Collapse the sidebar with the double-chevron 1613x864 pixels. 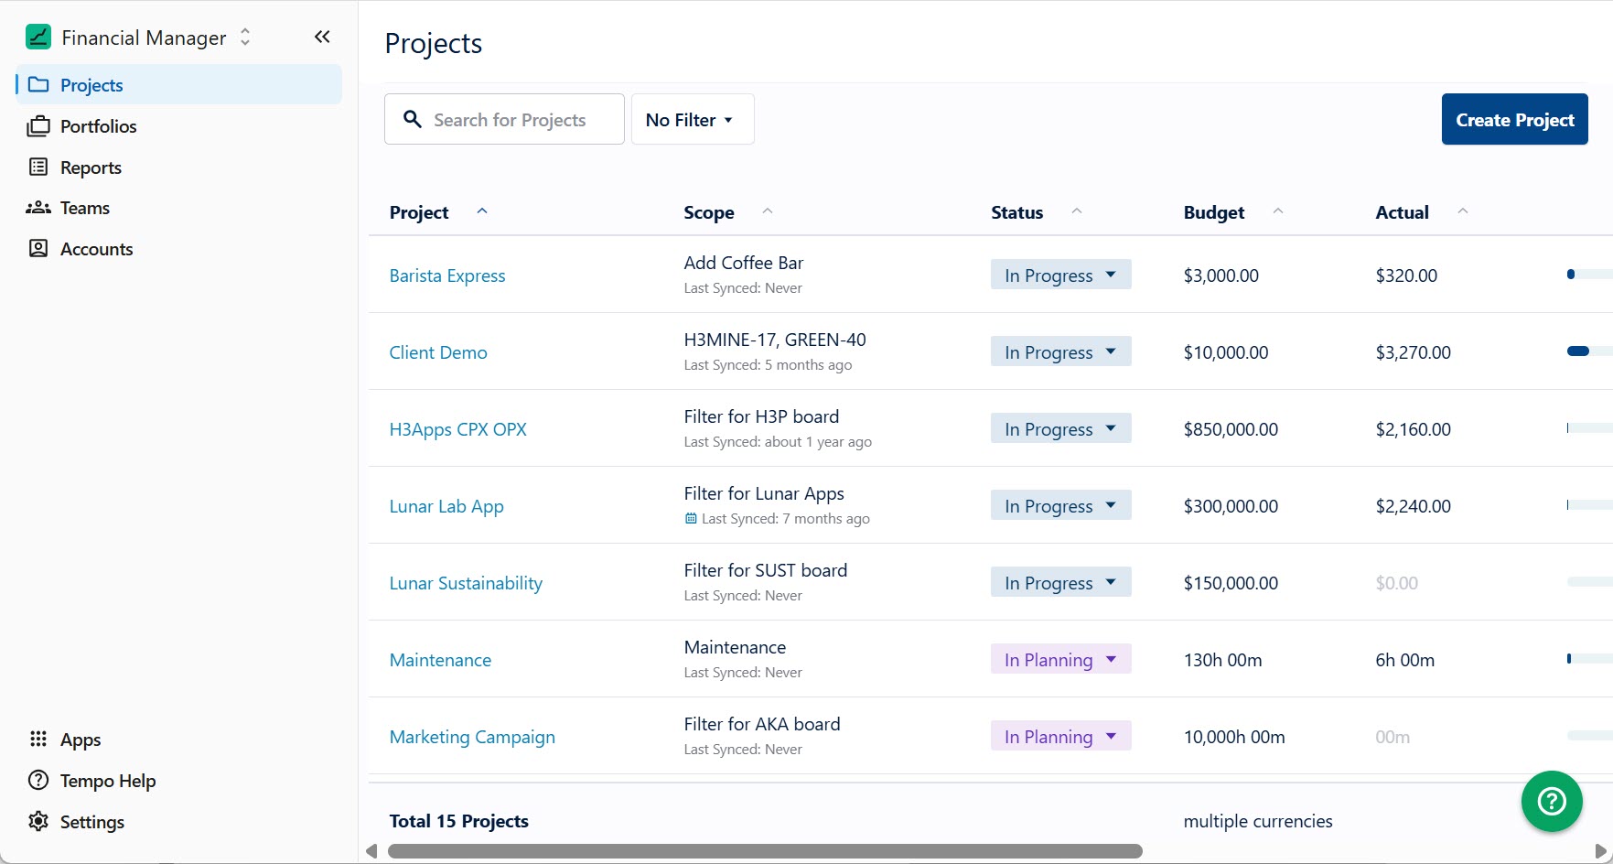click(x=321, y=37)
